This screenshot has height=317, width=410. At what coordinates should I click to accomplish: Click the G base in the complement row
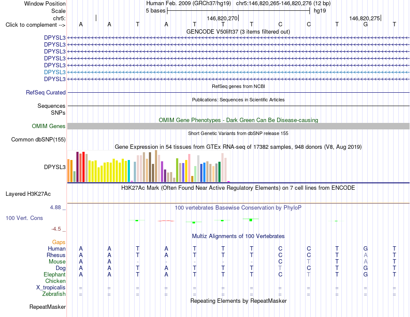[x=366, y=24]
